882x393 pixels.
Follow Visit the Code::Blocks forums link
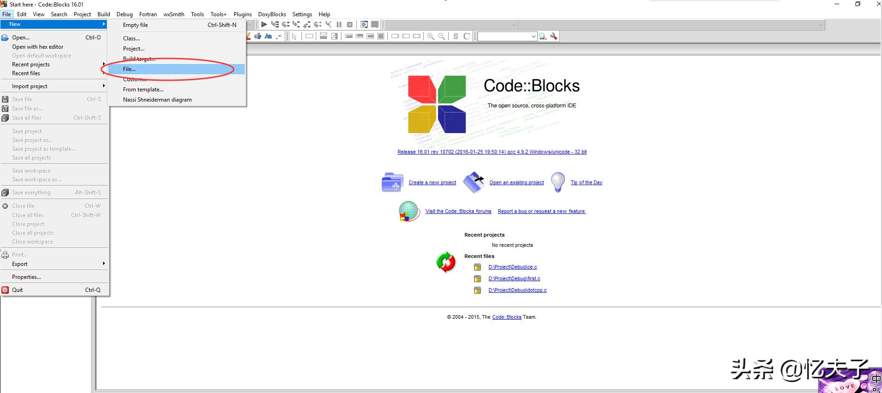(x=458, y=211)
